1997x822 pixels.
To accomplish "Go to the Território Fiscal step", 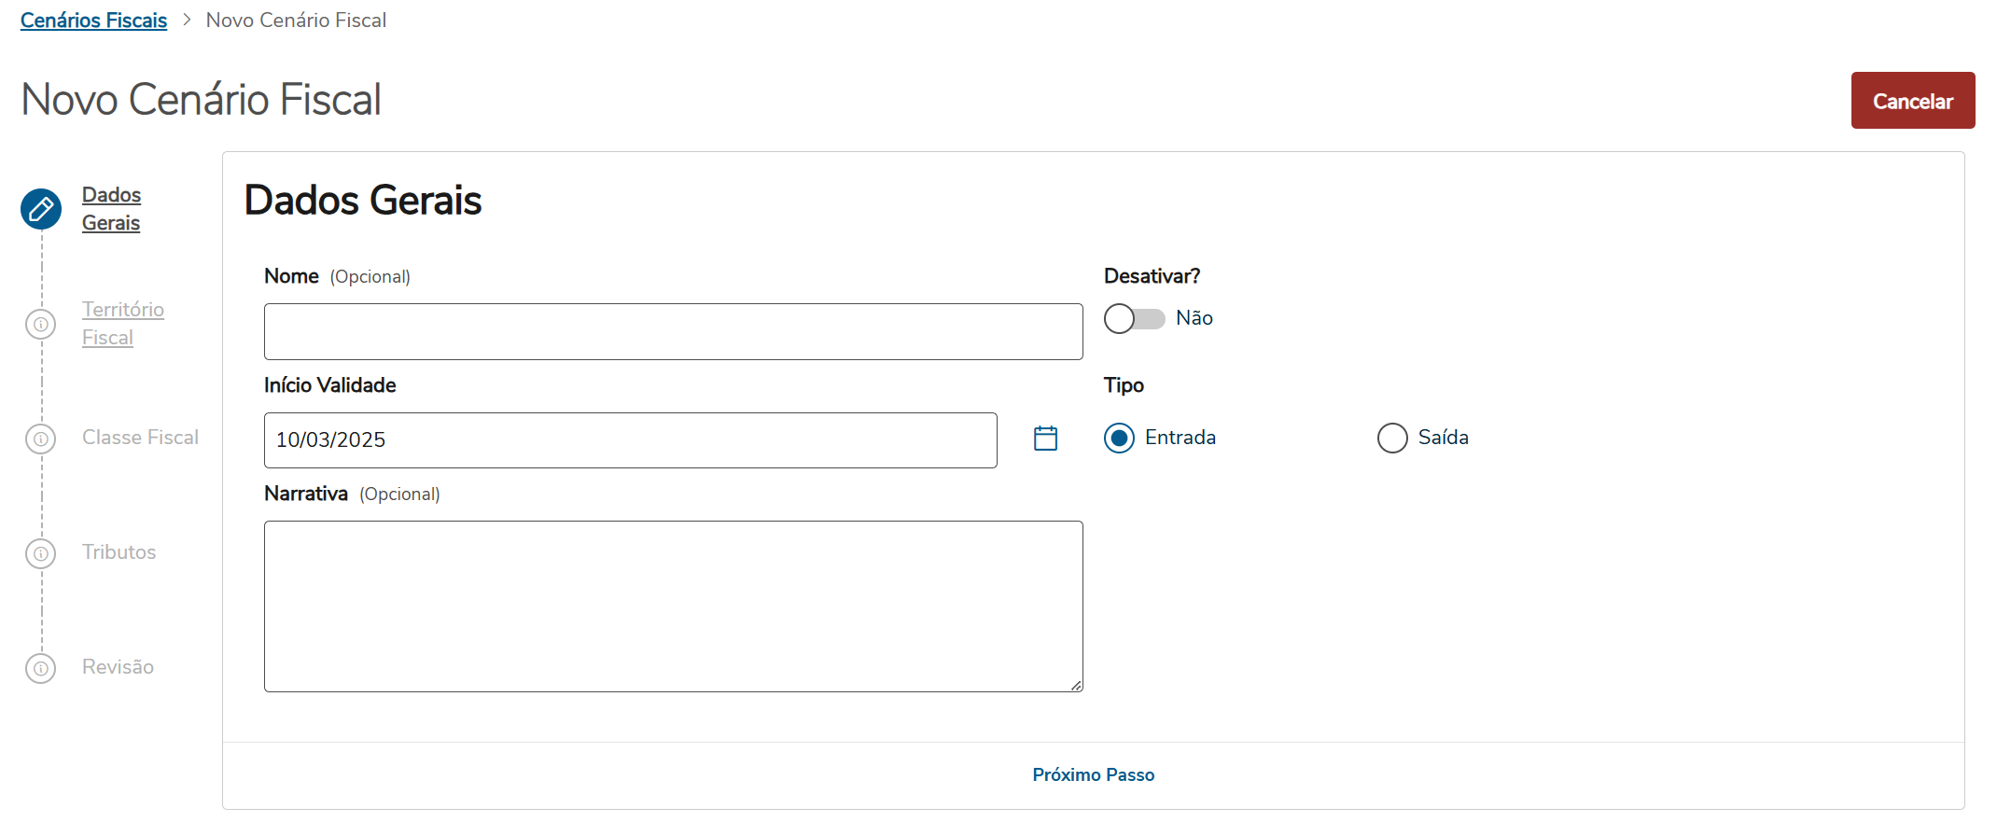I will [122, 324].
